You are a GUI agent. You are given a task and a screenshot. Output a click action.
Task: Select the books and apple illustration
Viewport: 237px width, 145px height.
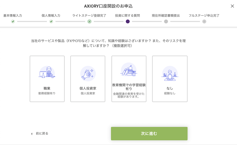[x=129, y=70]
